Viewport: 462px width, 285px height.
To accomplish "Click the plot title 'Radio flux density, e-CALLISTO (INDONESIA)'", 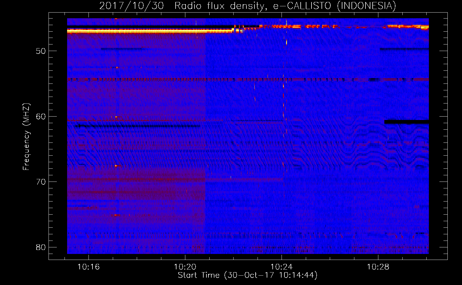I will pyautogui.click(x=285, y=6).
